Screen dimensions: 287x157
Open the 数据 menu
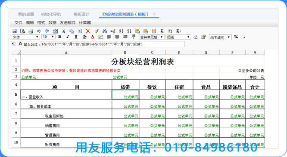(x=52, y=23)
